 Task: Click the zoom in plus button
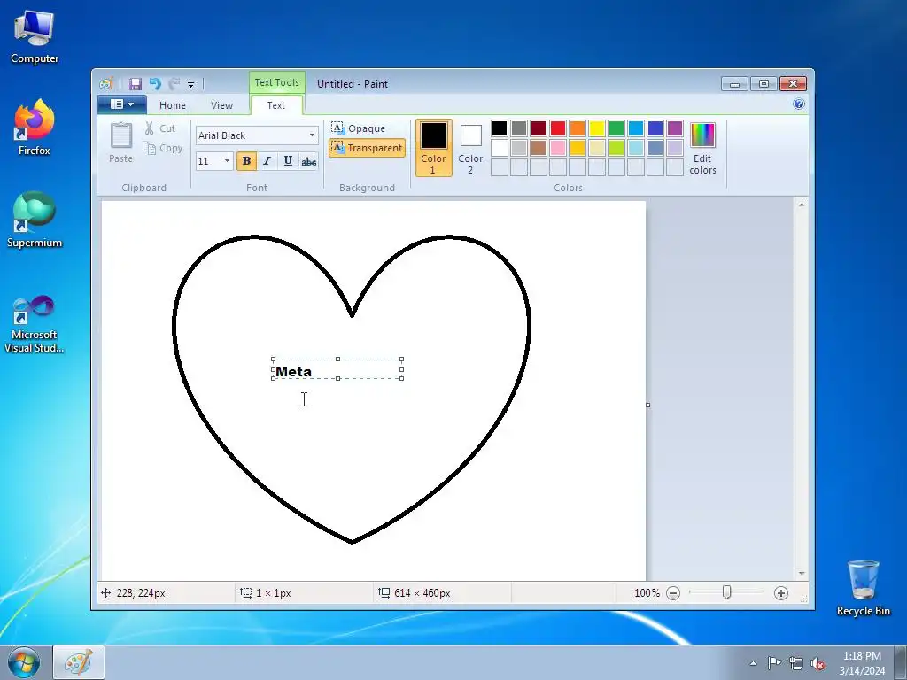(x=781, y=593)
